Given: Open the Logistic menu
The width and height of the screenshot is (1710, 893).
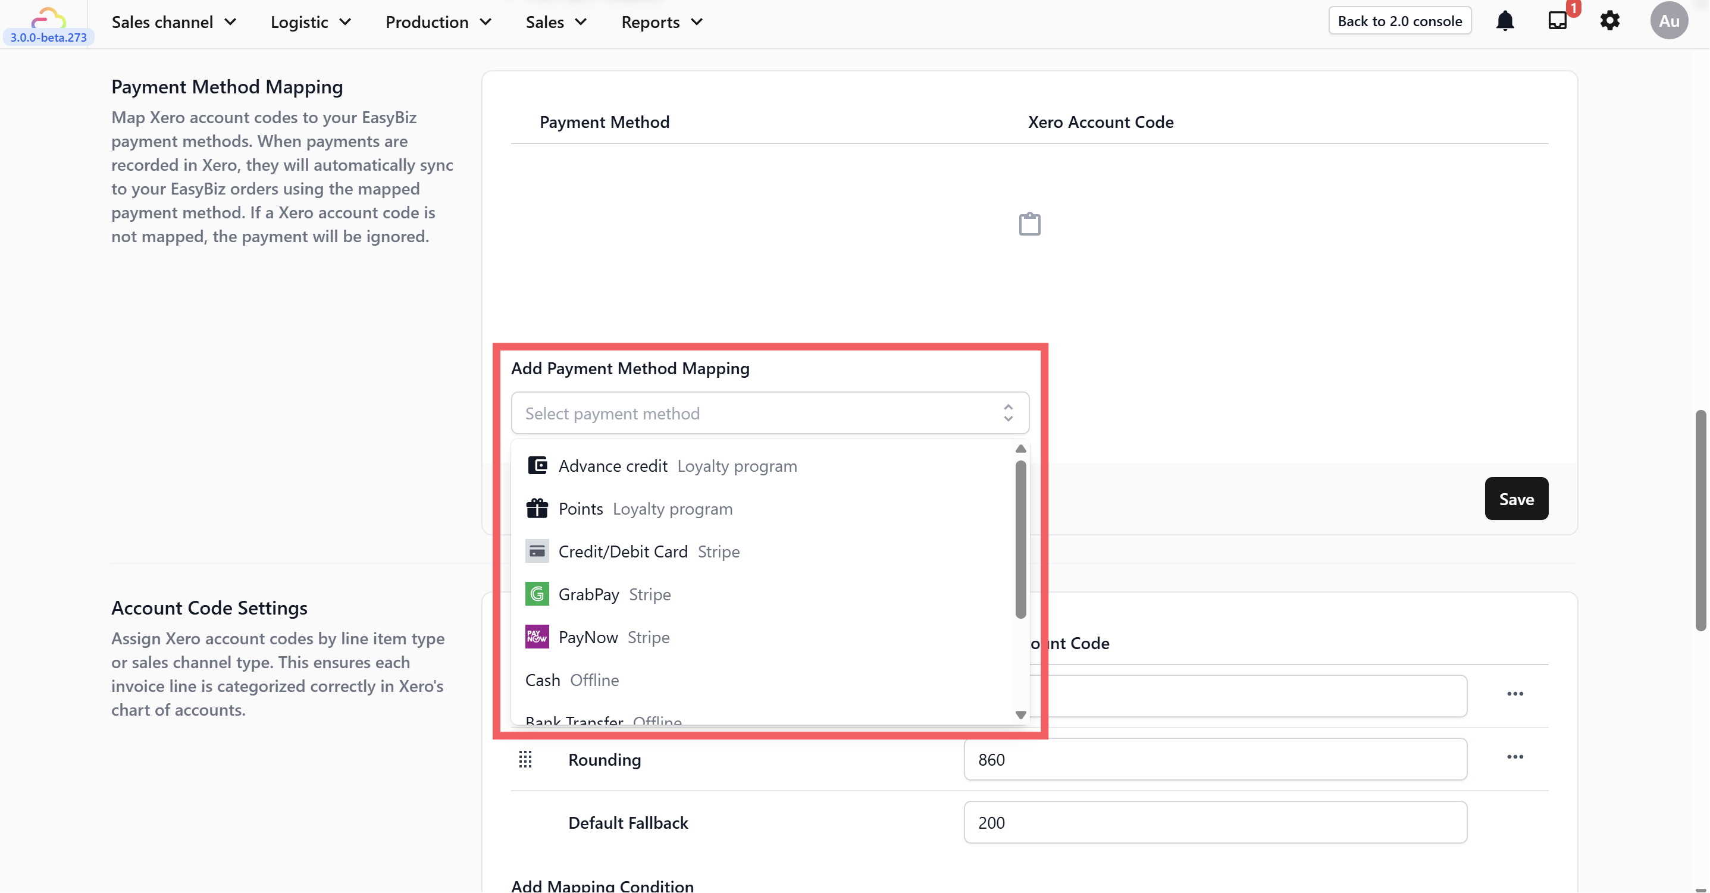Looking at the screenshot, I should [x=310, y=22].
